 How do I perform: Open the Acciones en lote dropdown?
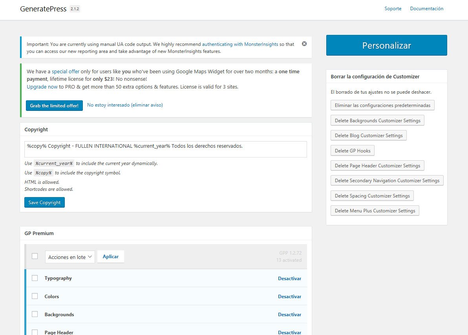70,257
